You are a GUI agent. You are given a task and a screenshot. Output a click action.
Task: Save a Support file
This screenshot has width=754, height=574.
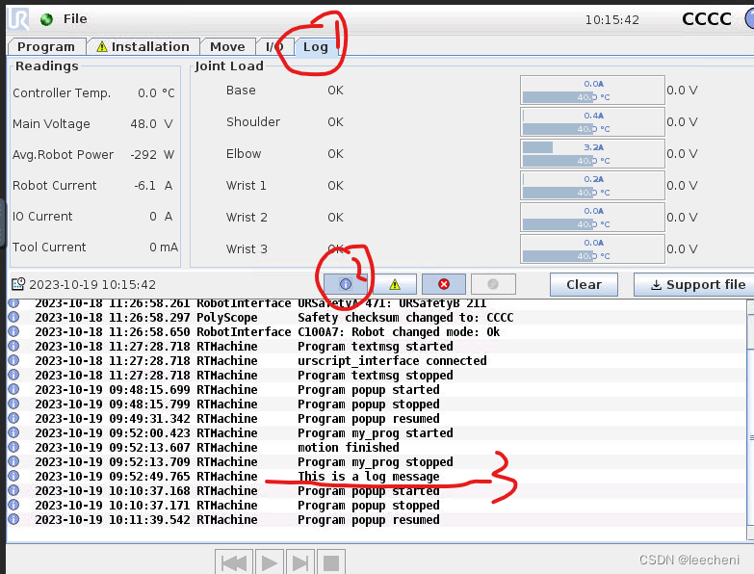696,284
